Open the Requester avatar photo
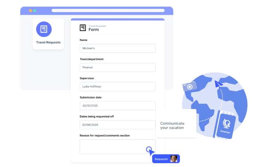261x167 pixels. [174, 159]
